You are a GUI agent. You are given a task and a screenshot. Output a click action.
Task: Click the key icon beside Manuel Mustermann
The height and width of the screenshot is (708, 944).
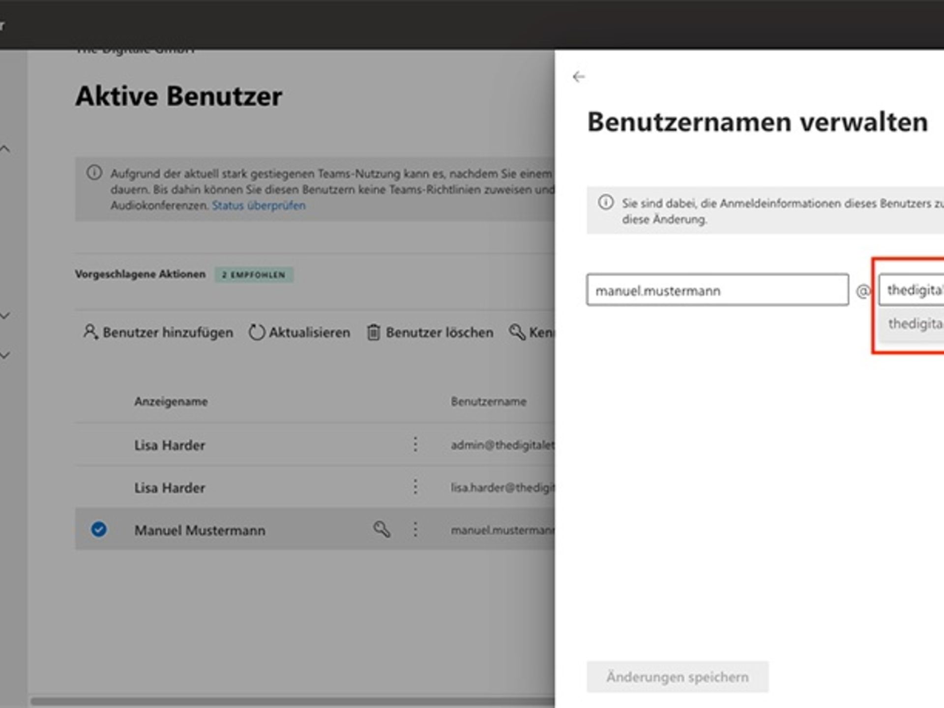[x=383, y=530]
